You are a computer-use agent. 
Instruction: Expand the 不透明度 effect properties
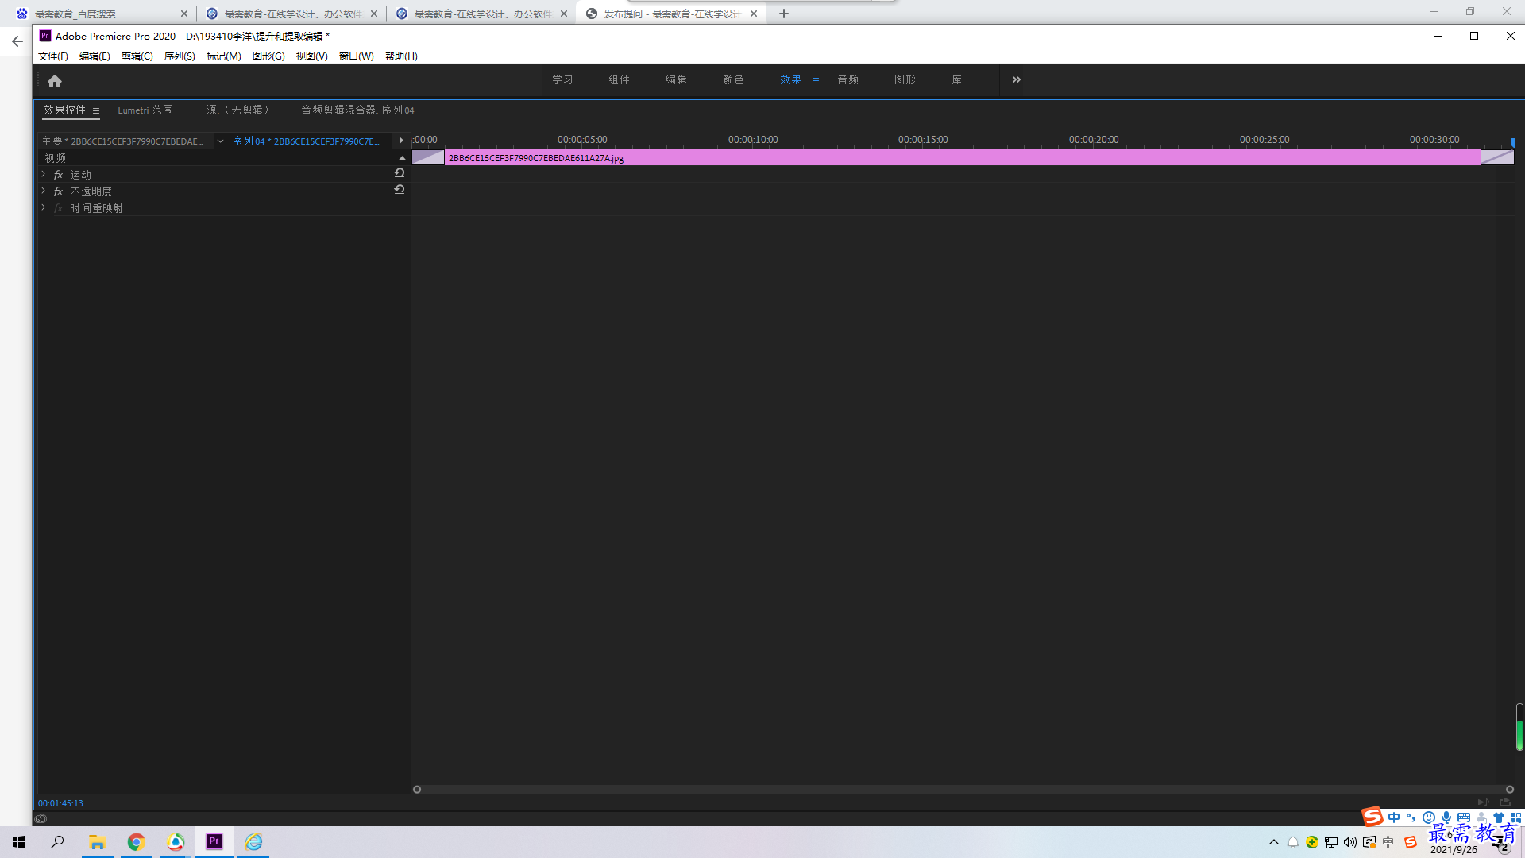pyautogui.click(x=44, y=191)
